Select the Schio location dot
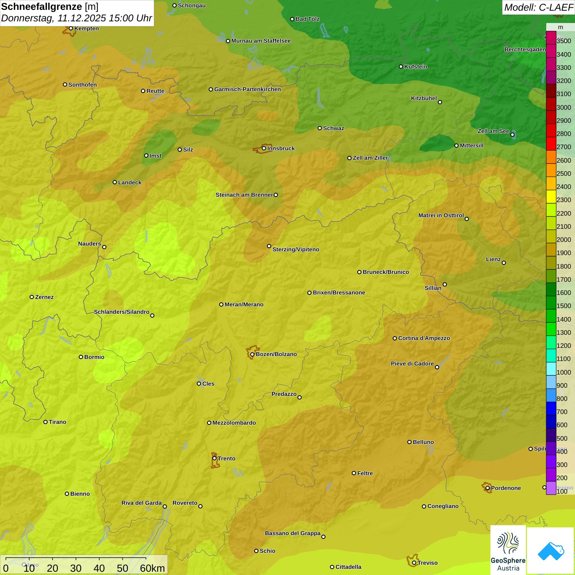Image resolution: width=575 pixels, height=575 pixels. click(256, 551)
